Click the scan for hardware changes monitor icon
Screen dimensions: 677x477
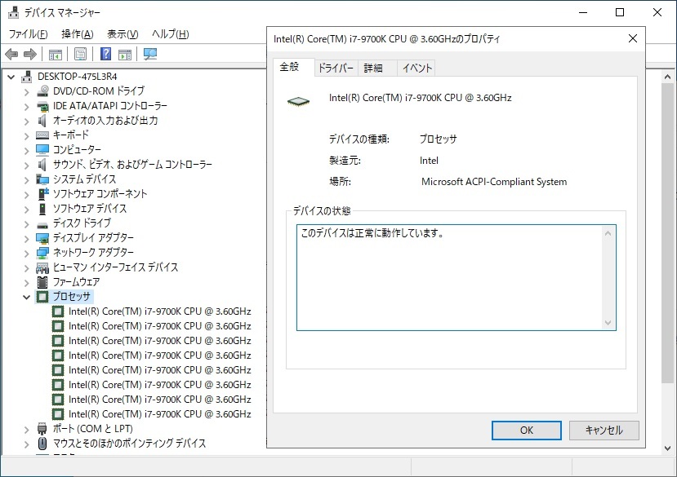[x=149, y=54]
